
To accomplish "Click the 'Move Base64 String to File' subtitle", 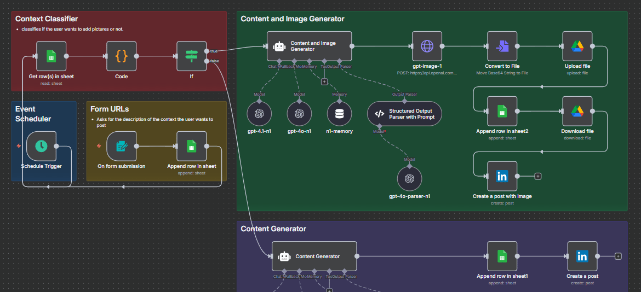I will (x=502, y=73).
